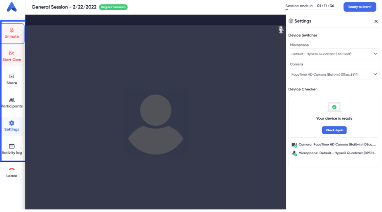Click the microphone status icon in Device Checker
This screenshot has height=212, width=382.
coord(294,153)
